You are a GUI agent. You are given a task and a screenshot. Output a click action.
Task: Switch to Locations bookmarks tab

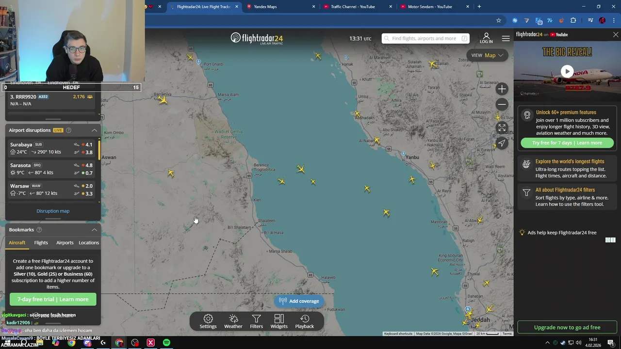pos(89,243)
